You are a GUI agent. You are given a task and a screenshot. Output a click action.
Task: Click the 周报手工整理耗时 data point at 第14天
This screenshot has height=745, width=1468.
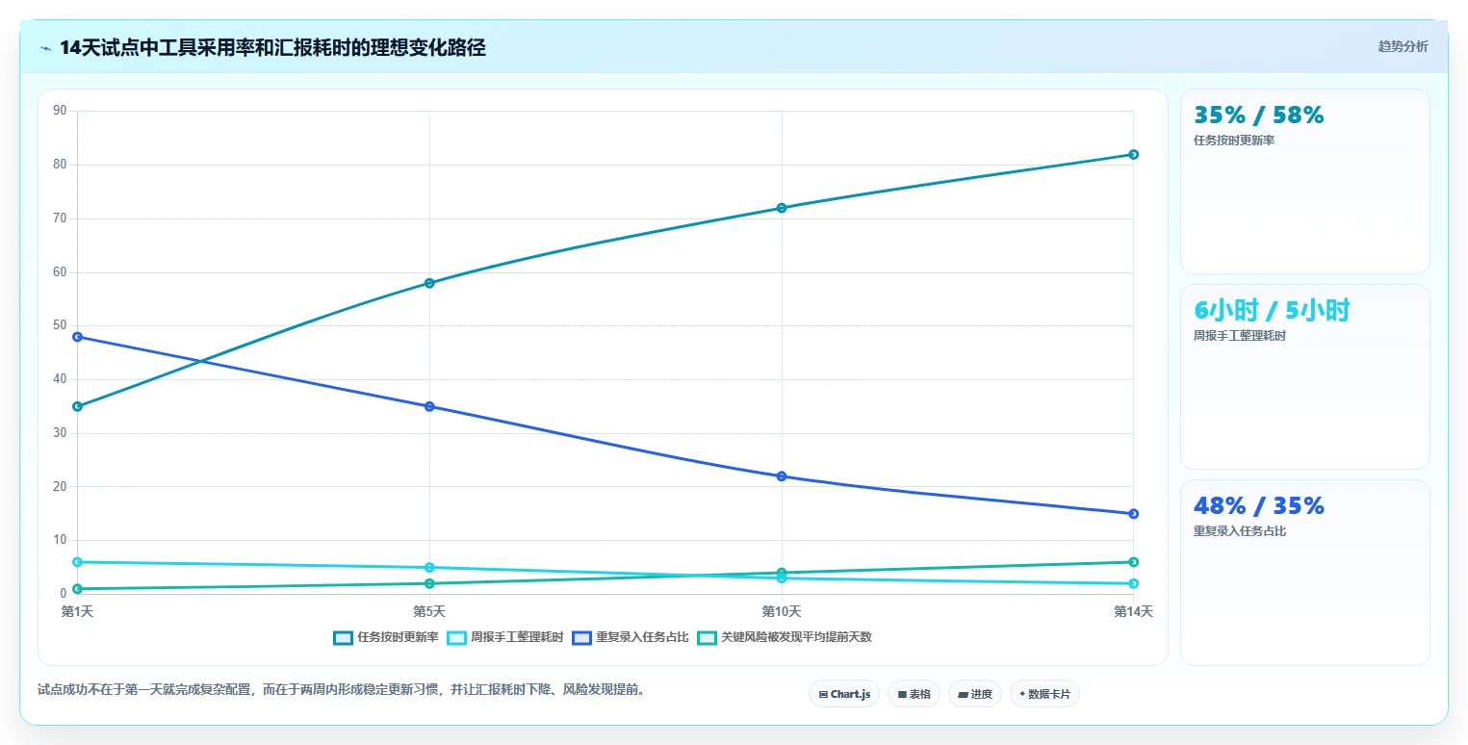click(x=1133, y=583)
